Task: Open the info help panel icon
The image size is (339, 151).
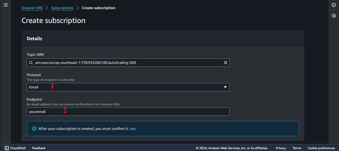Action: coord(333,5)
